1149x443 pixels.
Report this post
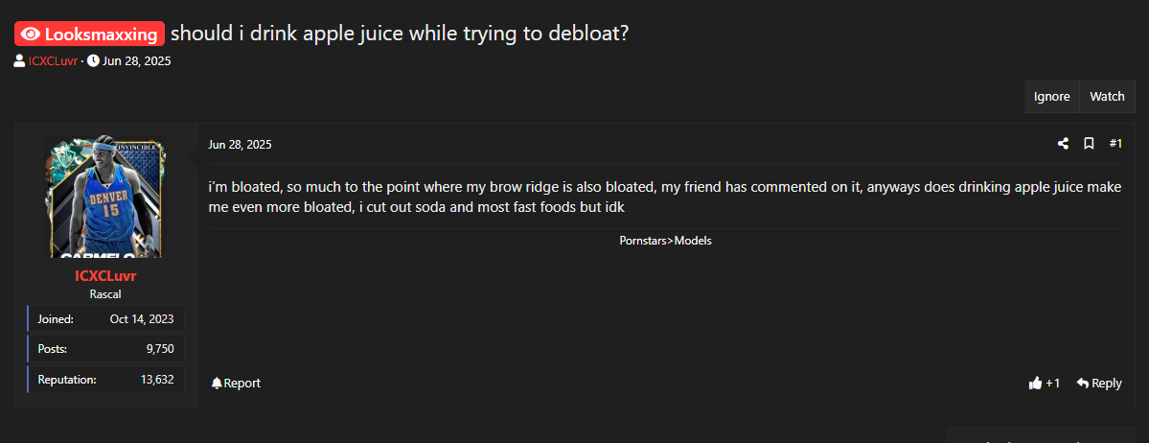pyautogui.click(x=235, y=383)
